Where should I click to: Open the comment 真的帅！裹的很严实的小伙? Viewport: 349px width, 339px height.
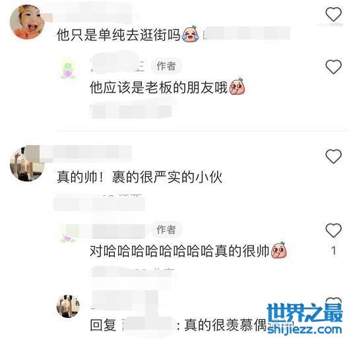(x=140, y=177)
